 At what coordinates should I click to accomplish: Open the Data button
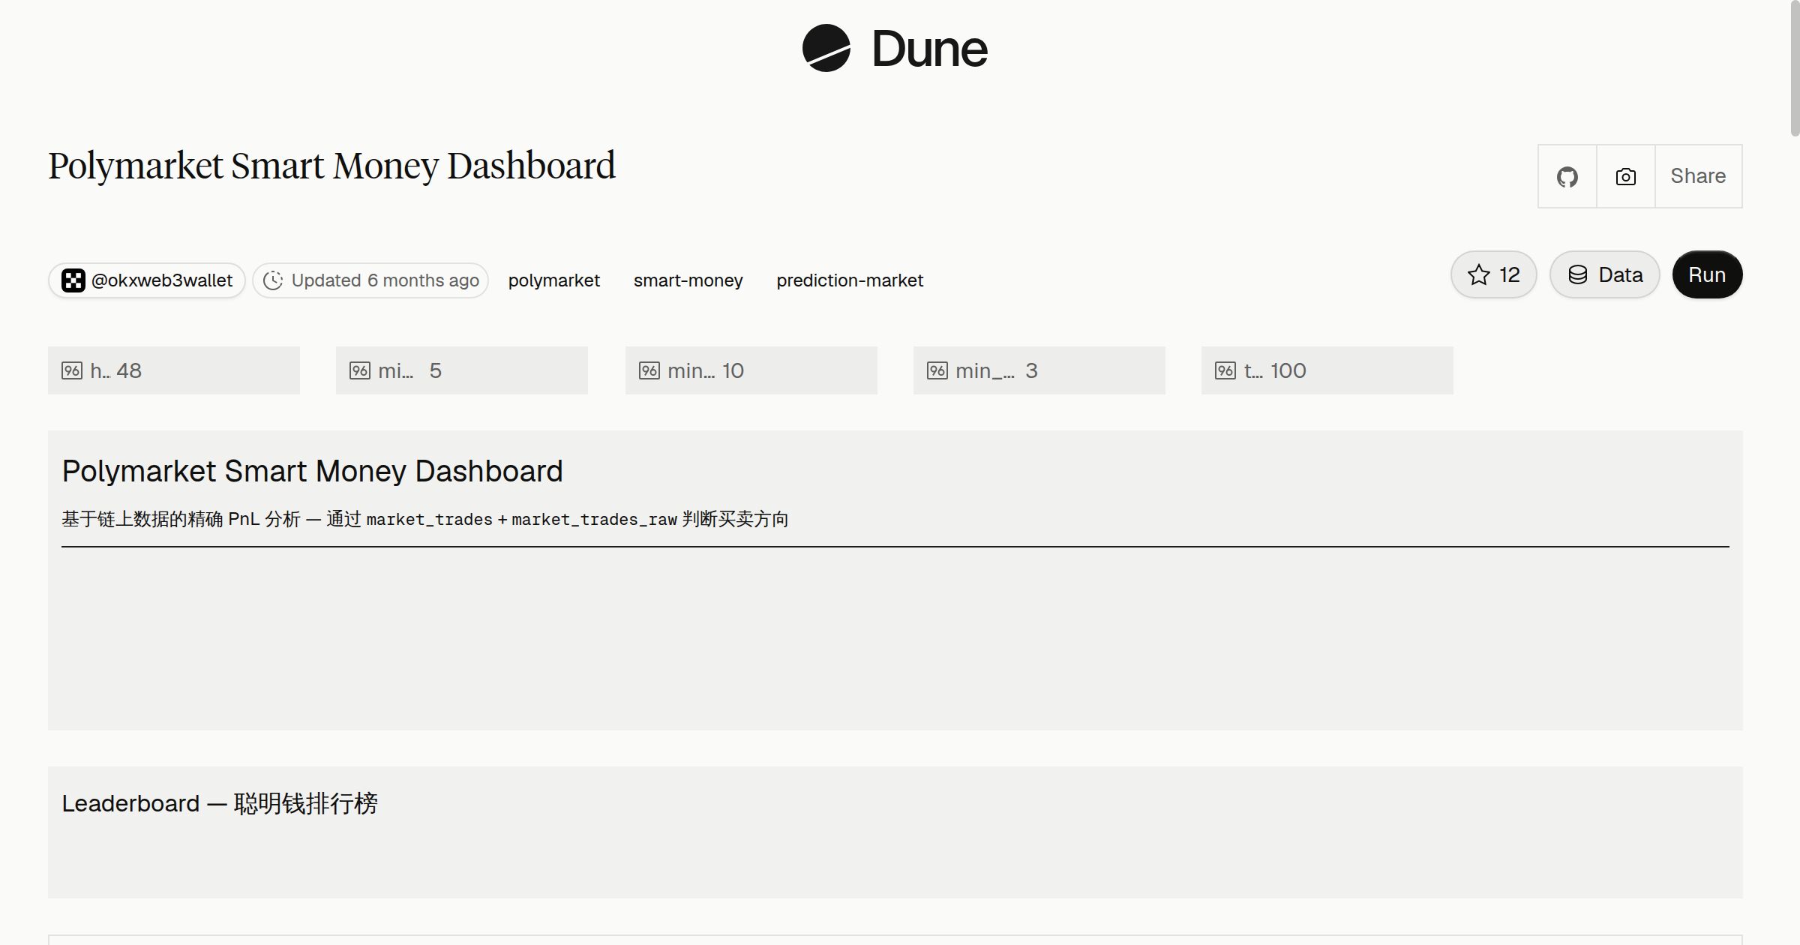point(1604,274)
